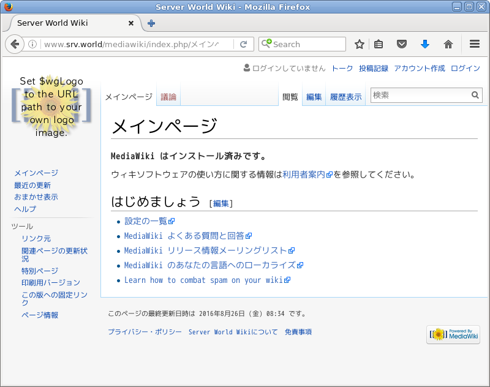Click the section 編集 link beside はじめましょう

click(221, 203)
